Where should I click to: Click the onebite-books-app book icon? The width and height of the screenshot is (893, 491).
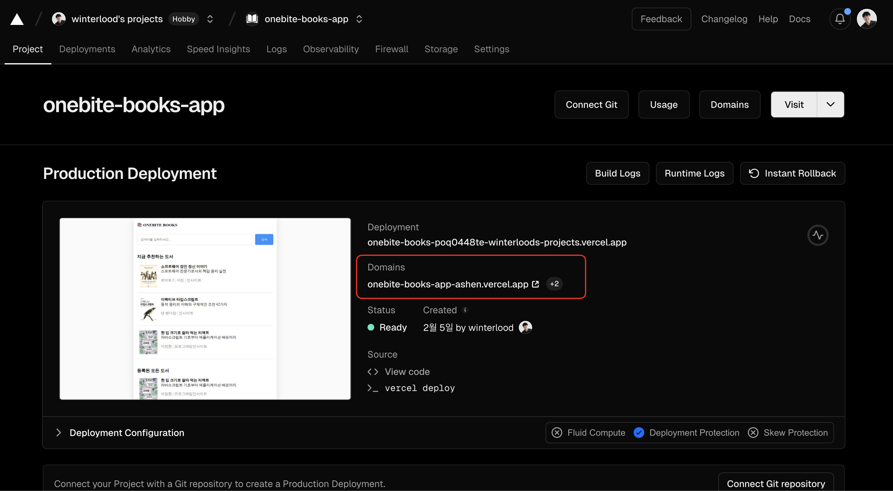(x=252, y=19)
